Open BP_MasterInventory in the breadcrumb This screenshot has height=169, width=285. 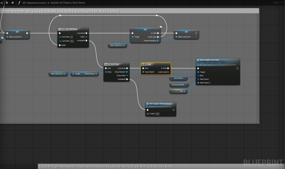[x=35, y=3]
